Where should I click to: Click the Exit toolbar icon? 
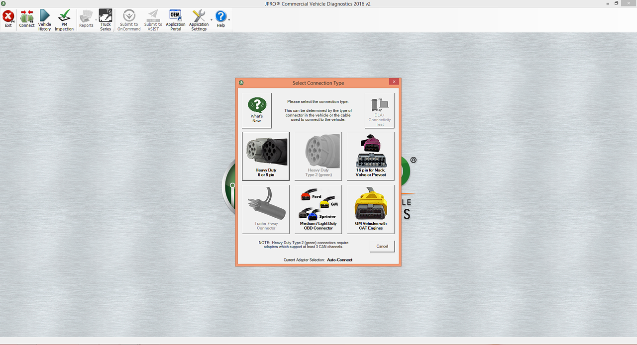8,19
